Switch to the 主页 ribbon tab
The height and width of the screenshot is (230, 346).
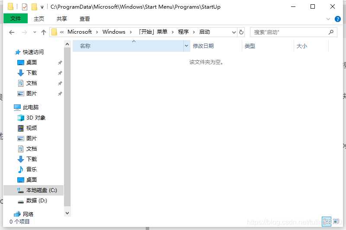tap(39, 19)
